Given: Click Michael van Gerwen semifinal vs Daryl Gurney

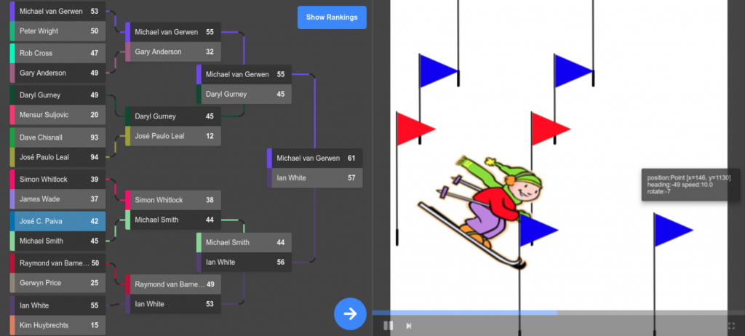Looking at the screenshot, I should pos(244,75).
